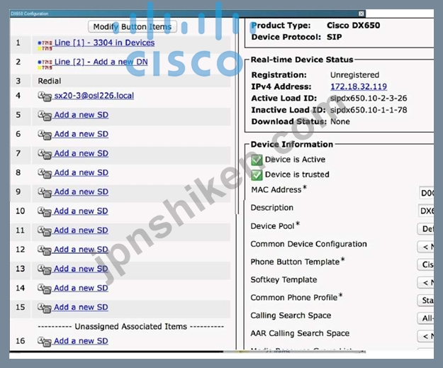Open Line [1] - 3304 in Devices link
This screenshot has height=368, width=443.
tap(104, 43)
